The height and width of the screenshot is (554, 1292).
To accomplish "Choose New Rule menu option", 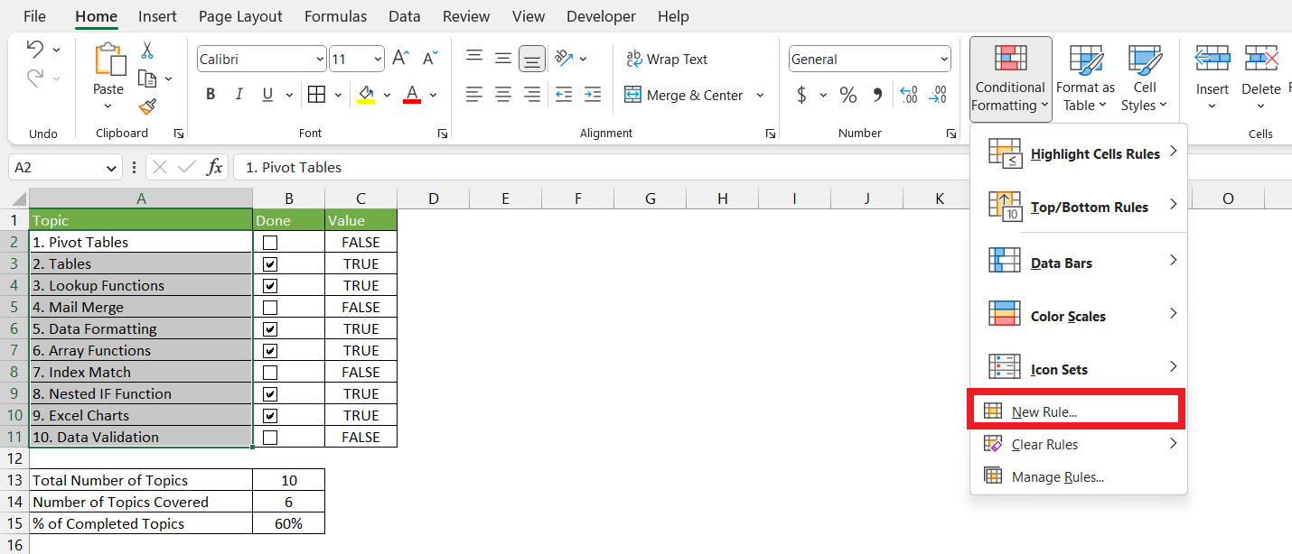I will coord(1075,411).
